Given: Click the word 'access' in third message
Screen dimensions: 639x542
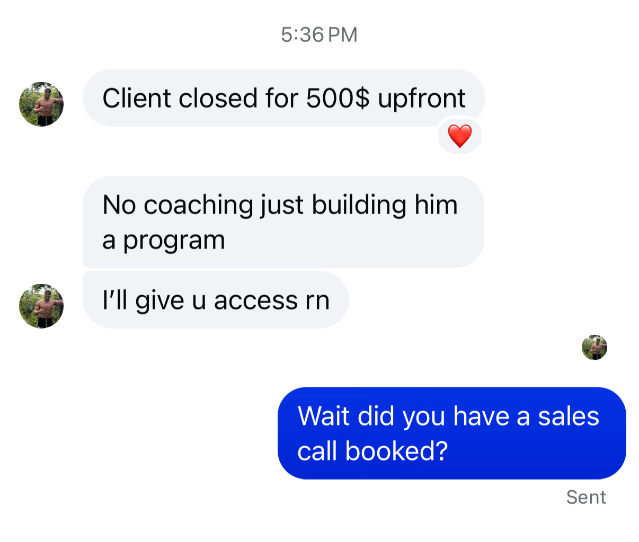Looking at the screenshot, I should point(256,301).
